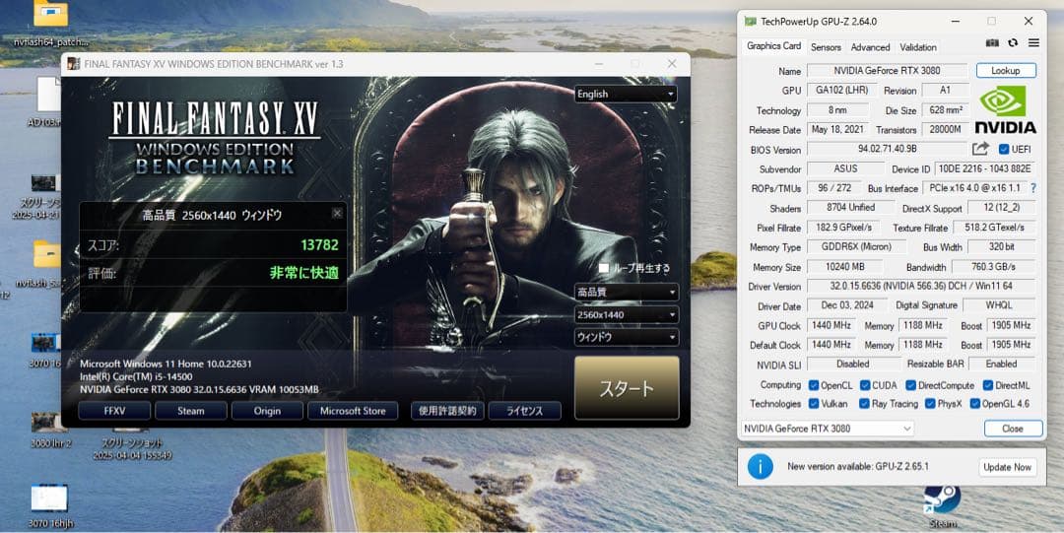Select the Steam desktop shortcut

943,505
